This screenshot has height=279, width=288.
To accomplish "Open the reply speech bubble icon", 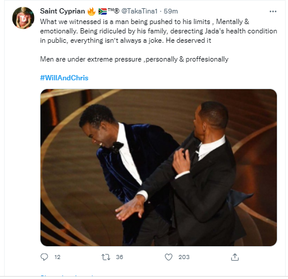I will [44, 257].
